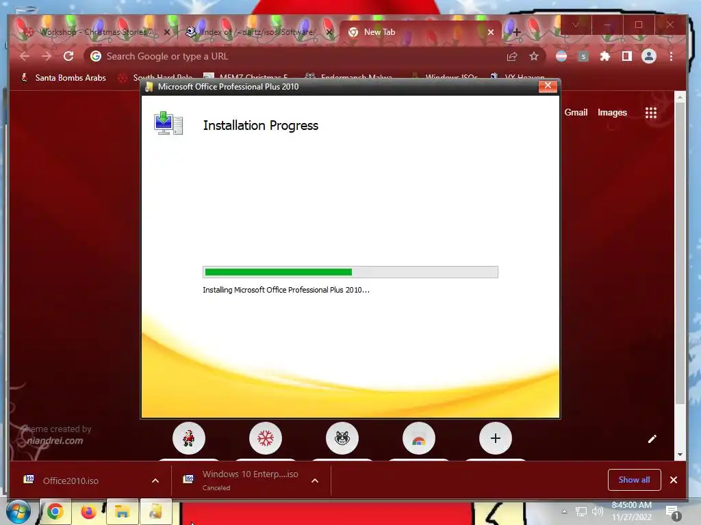Open Images link on New Tab page

612,113
